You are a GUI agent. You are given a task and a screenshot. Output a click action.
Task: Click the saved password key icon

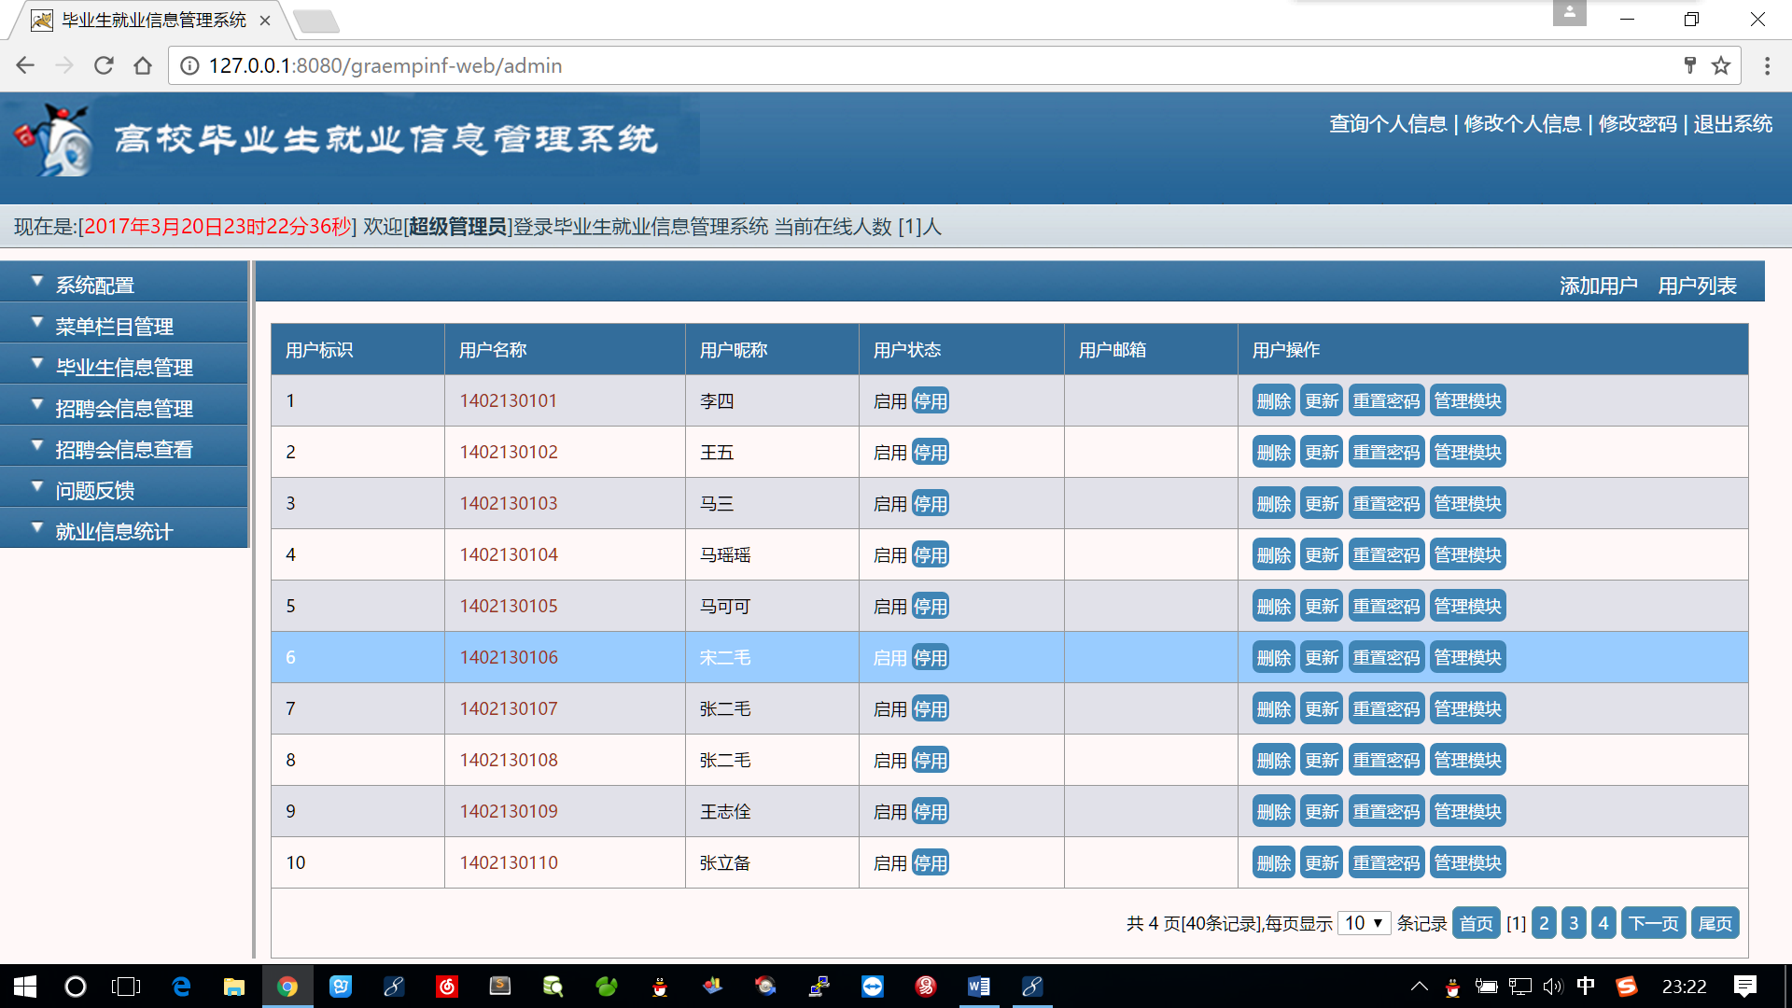(1689, 65)
